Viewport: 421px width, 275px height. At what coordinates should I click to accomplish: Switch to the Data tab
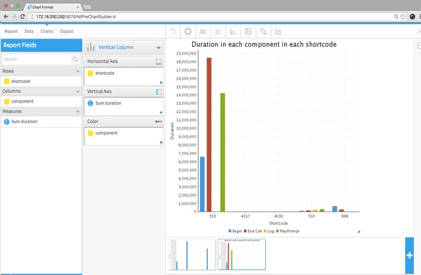pyautogui.click(x=29, y=31)
